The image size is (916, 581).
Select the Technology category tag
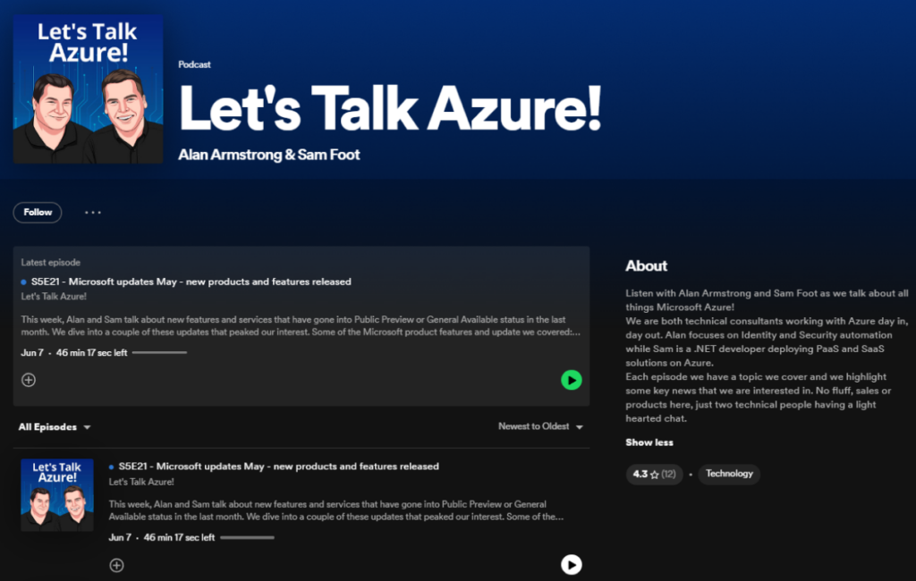[x=729, y=474]
